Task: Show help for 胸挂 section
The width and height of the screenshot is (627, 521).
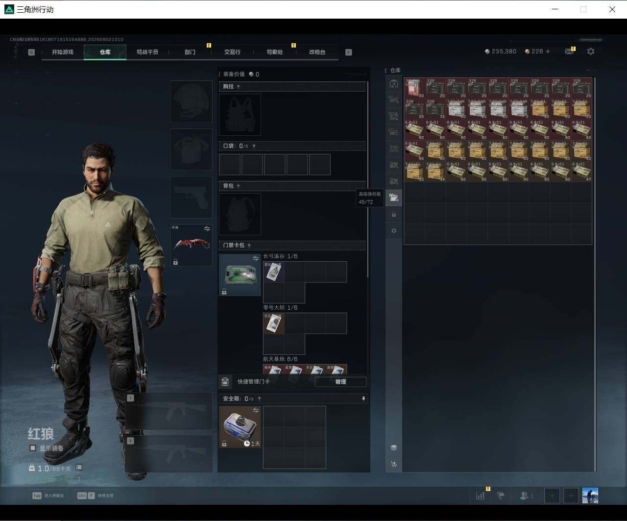Action: (x=239, y=87)
